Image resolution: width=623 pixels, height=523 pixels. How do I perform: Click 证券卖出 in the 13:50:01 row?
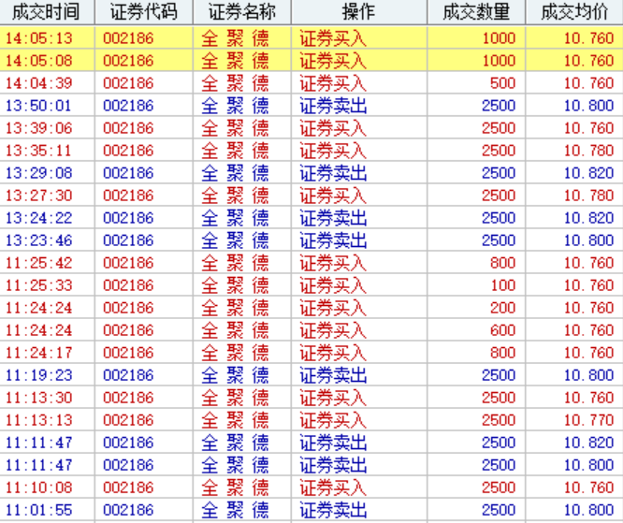coord(333,106)
